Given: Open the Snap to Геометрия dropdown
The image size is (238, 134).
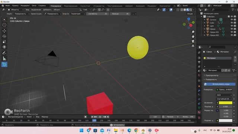Looking at the screenshot, I should point(78,14).
